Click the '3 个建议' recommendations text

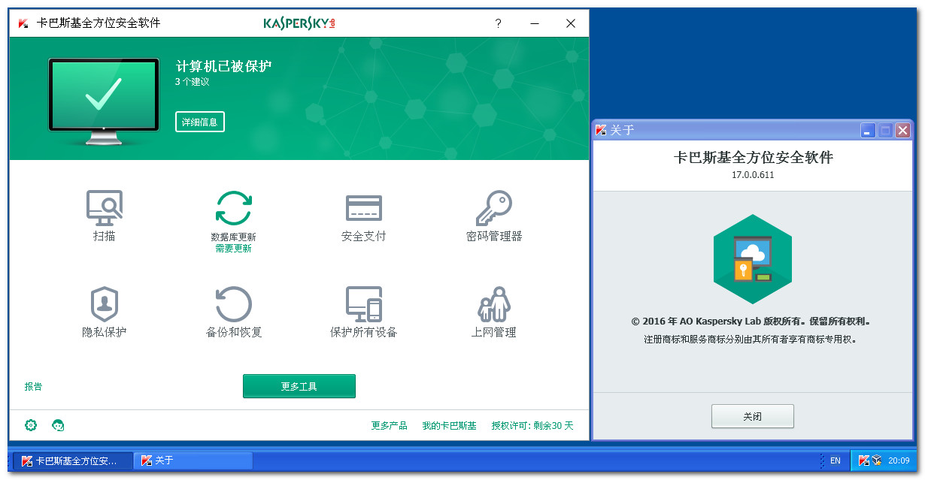(193, 82)
